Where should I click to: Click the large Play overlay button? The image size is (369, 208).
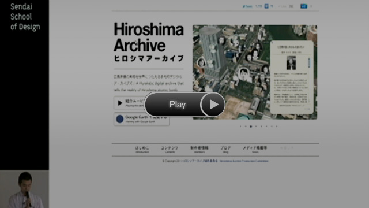[184, 105]
